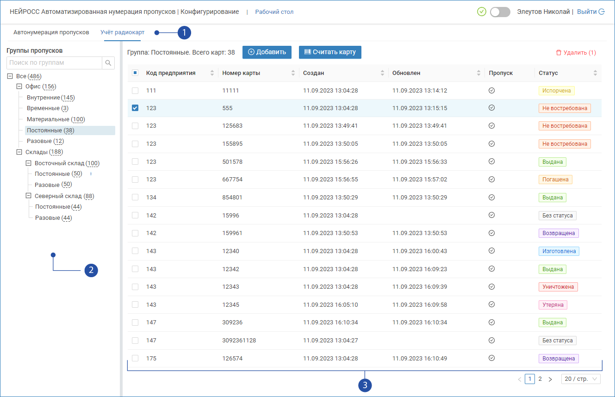
Task: Go to next page arrow in pagination
Action: coord(550,379)
